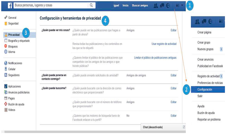Select Privacidad label in sidebar

pyautogui.click(x=14, y=35)
